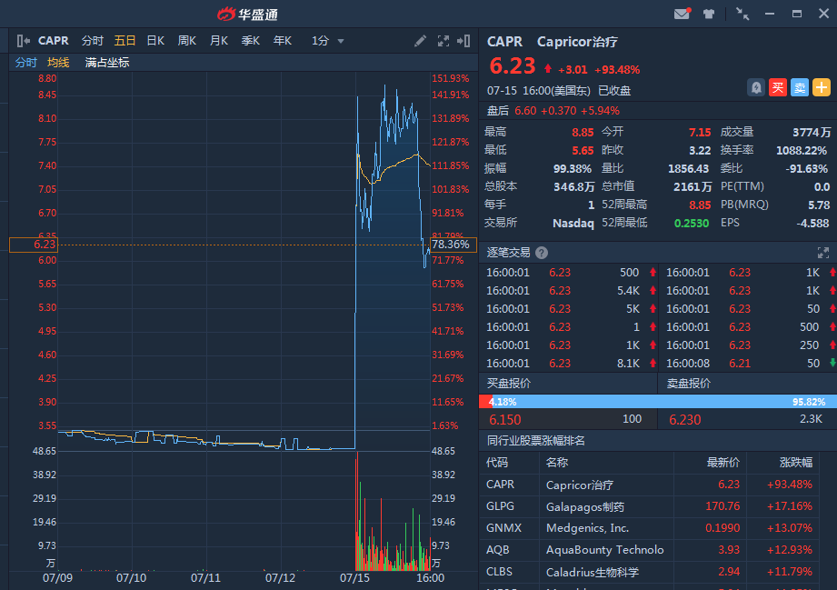The width and height of the screenshot is (837, 590).
Task: Toggle 满占坐标 full-scale coordinates
Action: pyautogui.click(x=106, y=63)
